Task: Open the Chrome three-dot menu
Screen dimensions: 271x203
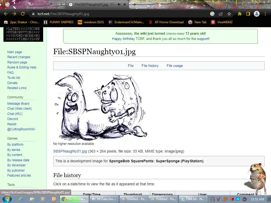Action: 265,14
